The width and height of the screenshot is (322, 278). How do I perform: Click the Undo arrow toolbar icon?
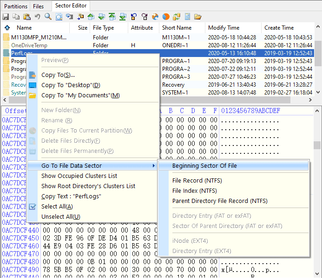38,17
